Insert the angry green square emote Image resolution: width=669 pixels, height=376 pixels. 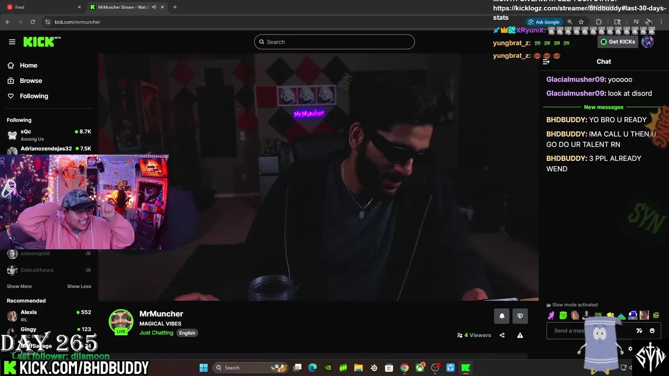[x=656, y=315]
